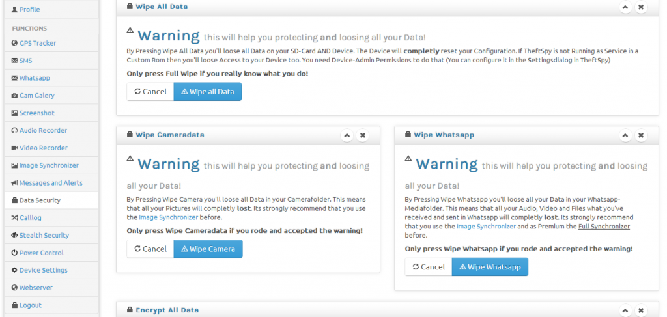Click the lock icon beside Encrypt All Data

[130, 310]
